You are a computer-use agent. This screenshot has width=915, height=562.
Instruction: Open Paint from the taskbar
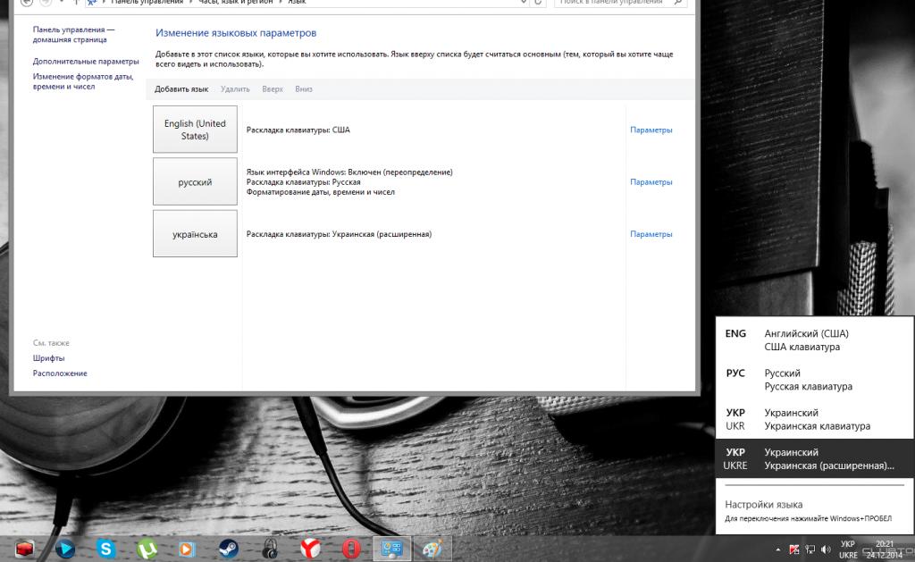(x=432, y=549)
